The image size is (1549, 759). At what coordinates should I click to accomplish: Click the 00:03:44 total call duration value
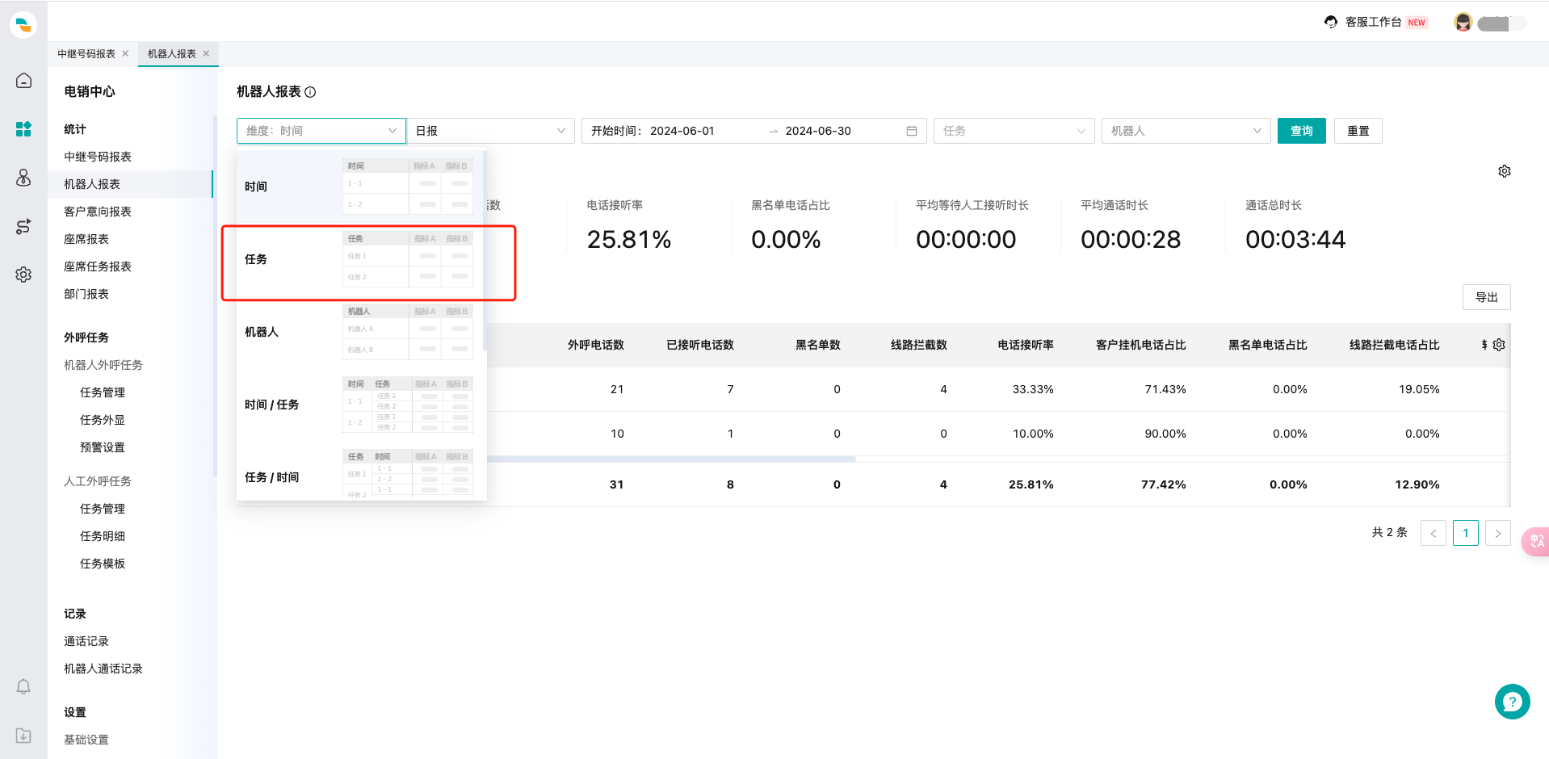coord(1295,239)
